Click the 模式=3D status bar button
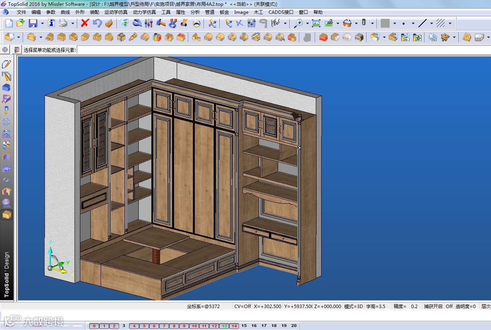Image resolution: width=491 pixels, height=330 pixels. 353,307
